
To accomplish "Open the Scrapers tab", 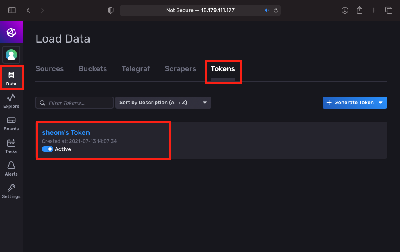I will (180, 69).
